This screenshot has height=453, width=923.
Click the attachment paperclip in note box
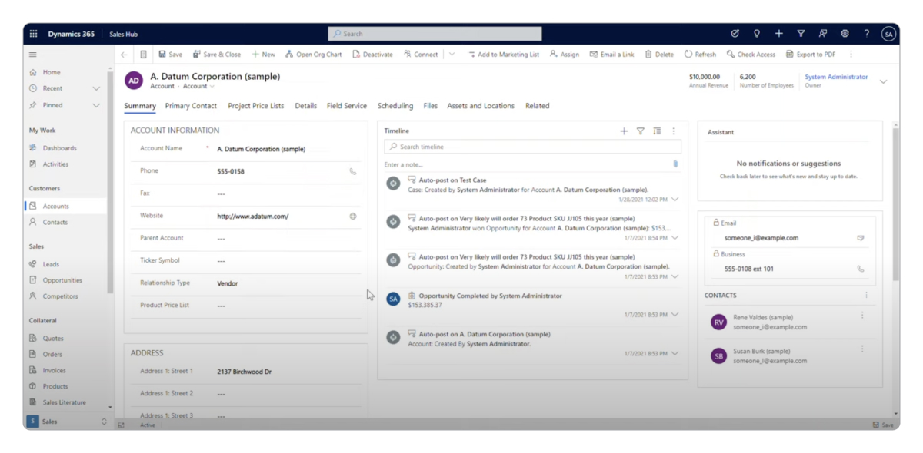pos(675,164)
